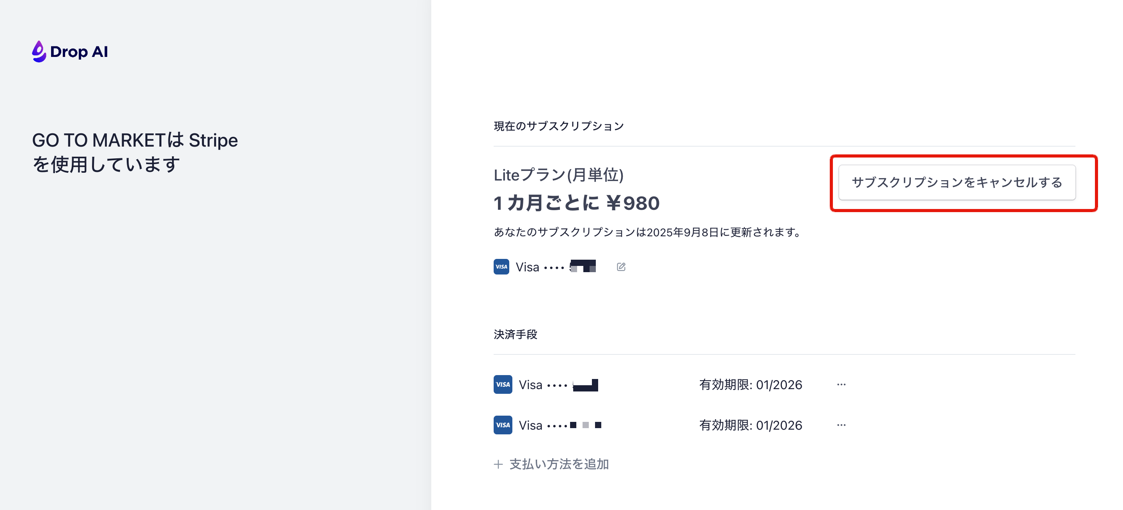Click the Visa badge icon of first payment method
The width and height of the screenshot is (1123, 510).
tap(503, 384)
